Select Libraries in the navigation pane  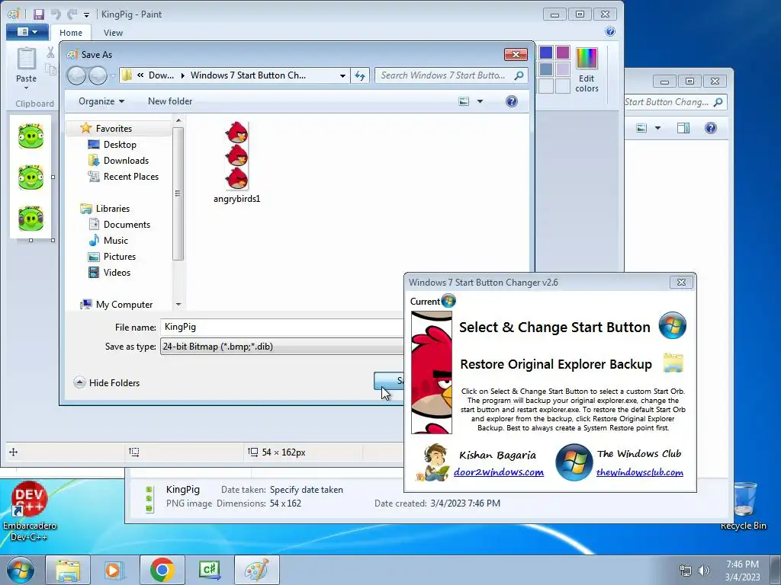(113, 209)
